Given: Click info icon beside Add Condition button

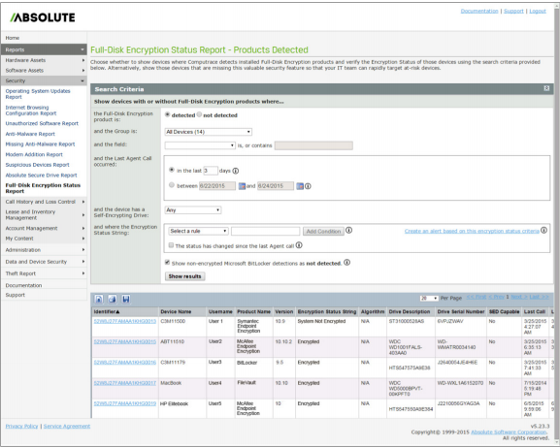Looking at the screenshot, I should (x=349, y=230).
